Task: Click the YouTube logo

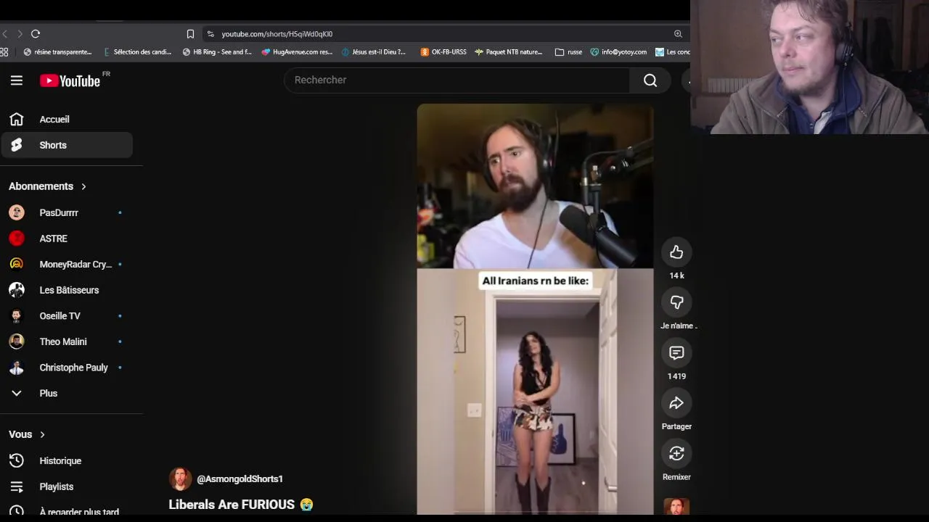Action: (x=70, y=80)
